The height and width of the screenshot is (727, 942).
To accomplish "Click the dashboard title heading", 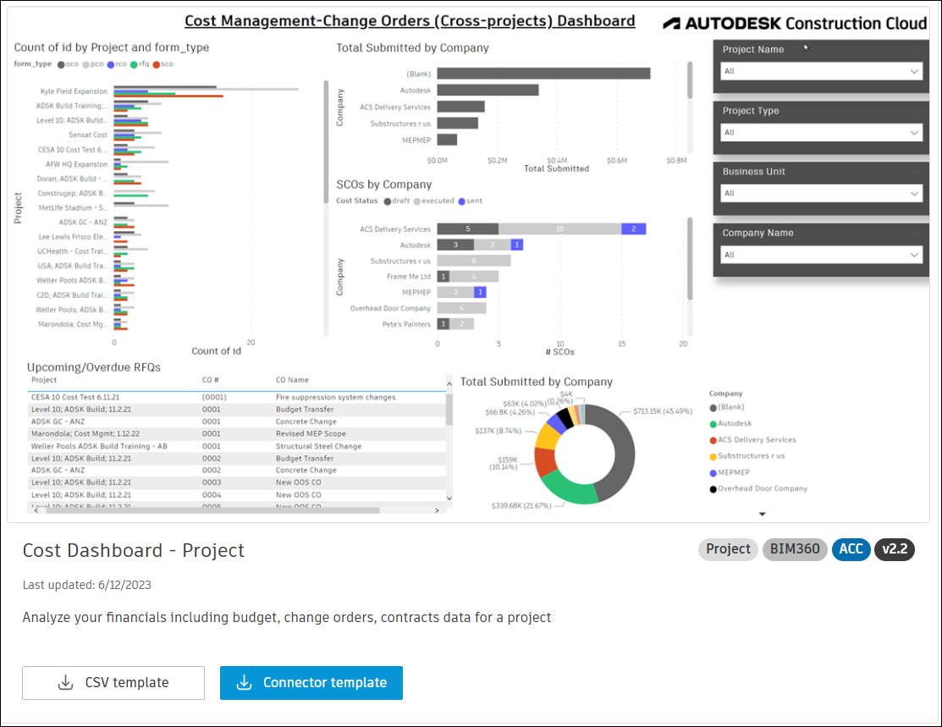I will click(x=410, y=21).
